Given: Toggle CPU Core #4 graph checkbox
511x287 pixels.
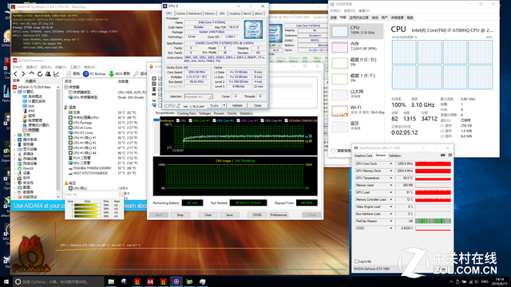Looking at the screenshot, I should [x=263, y=120].
